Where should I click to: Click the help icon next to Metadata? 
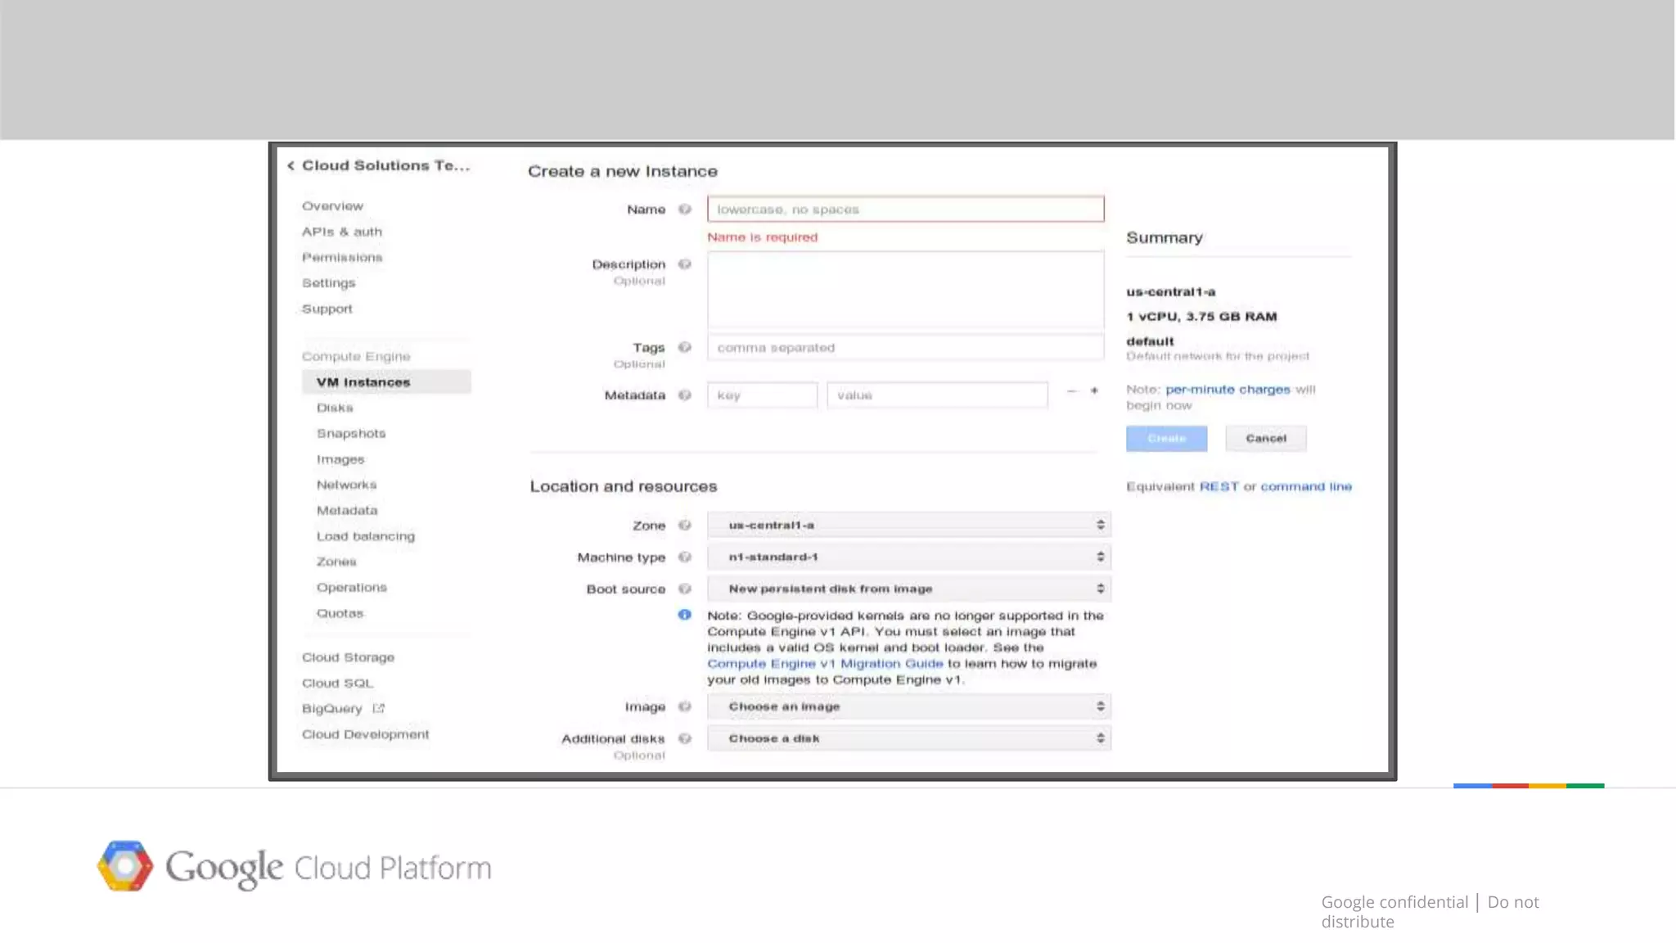click(685, 395)
